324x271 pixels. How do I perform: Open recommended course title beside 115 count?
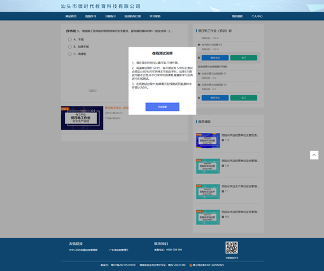point(240,135)
